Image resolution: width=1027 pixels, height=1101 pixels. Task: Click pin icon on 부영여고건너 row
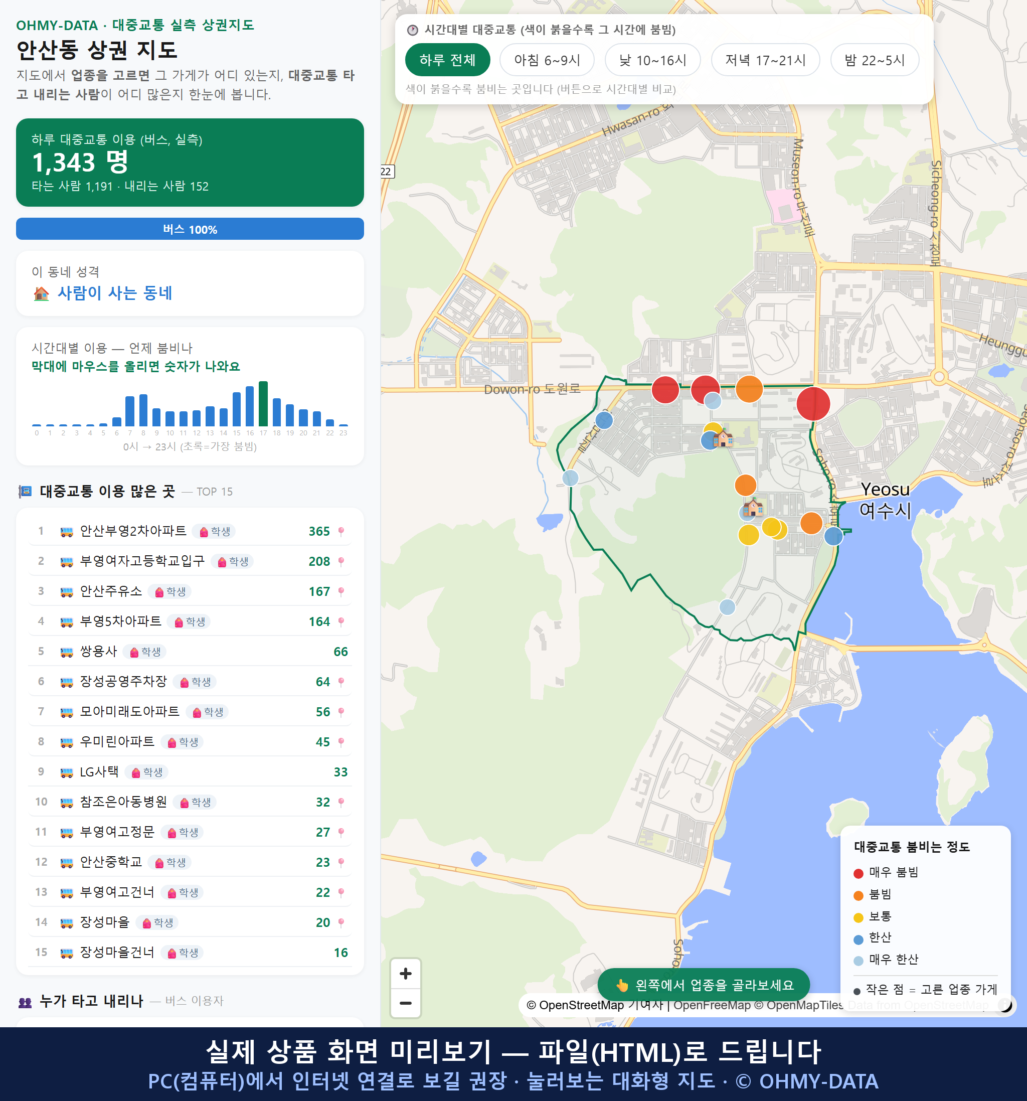coord(341,893)
